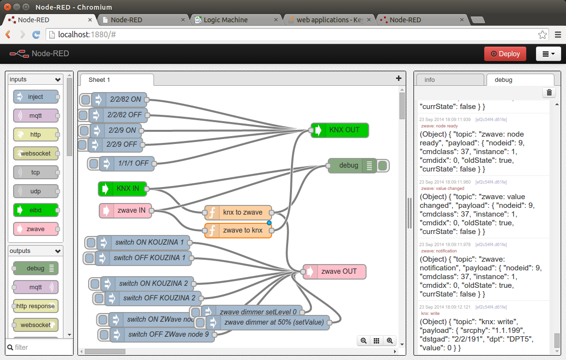Image resolution: width=566 pixels, height=360 pixels.
Task: Open Chromium's browser menu
Action: coord(558,35)
